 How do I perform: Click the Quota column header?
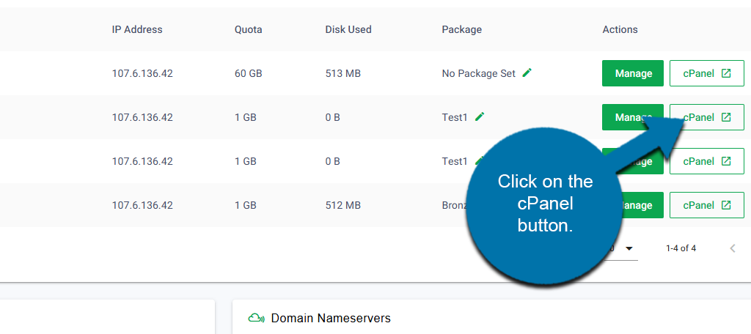248,30
